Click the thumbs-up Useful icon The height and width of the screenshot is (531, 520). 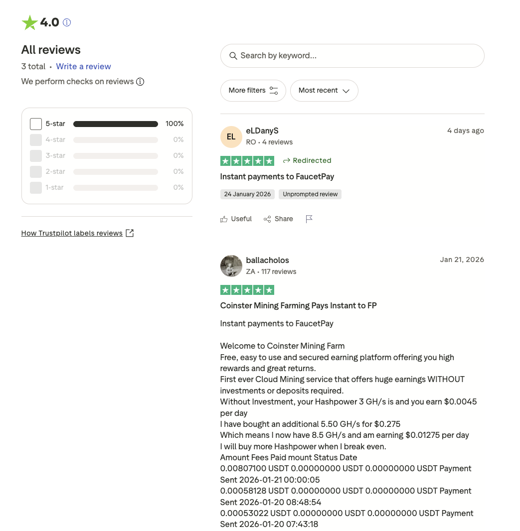click(224, 219)
